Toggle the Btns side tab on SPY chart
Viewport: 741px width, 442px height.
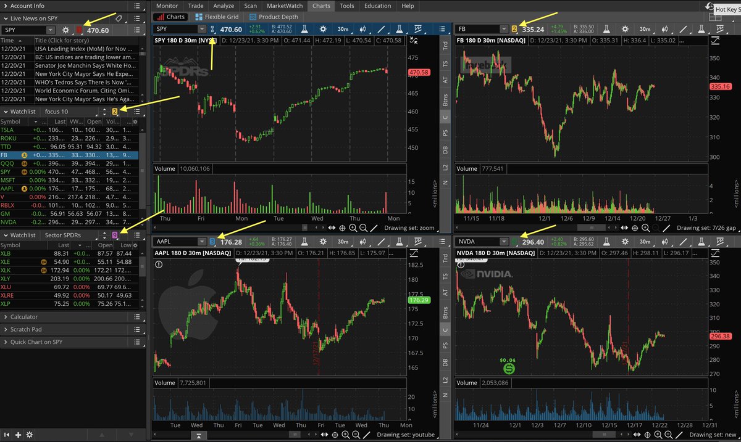pos(446,99)
